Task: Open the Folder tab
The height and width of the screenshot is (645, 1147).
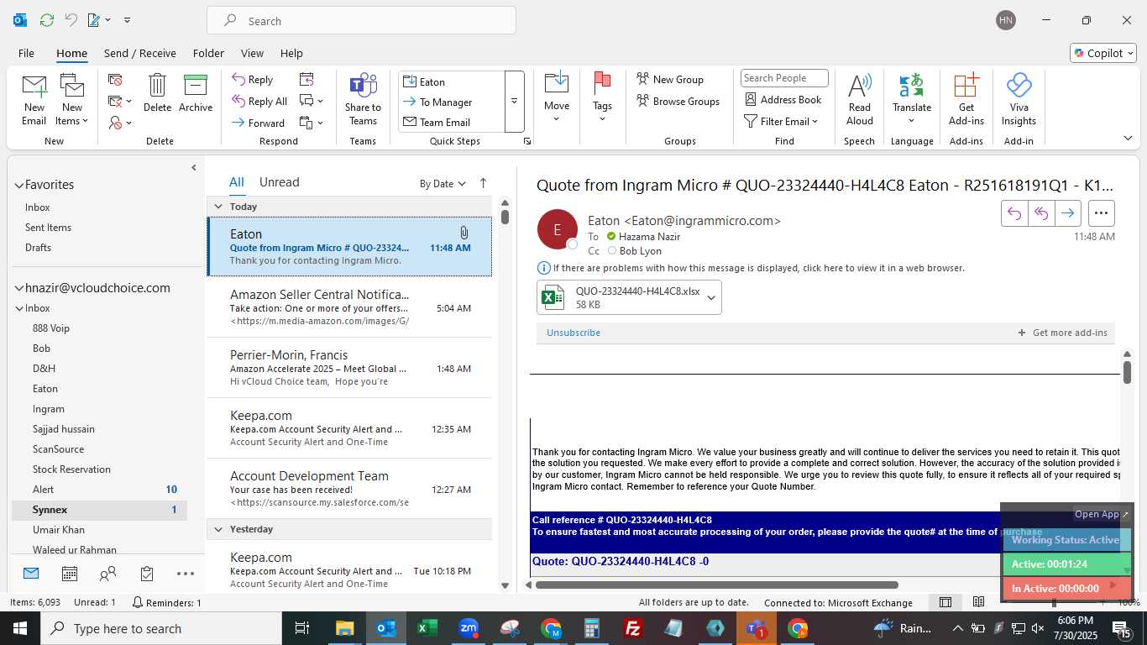Action: [208, 53]
